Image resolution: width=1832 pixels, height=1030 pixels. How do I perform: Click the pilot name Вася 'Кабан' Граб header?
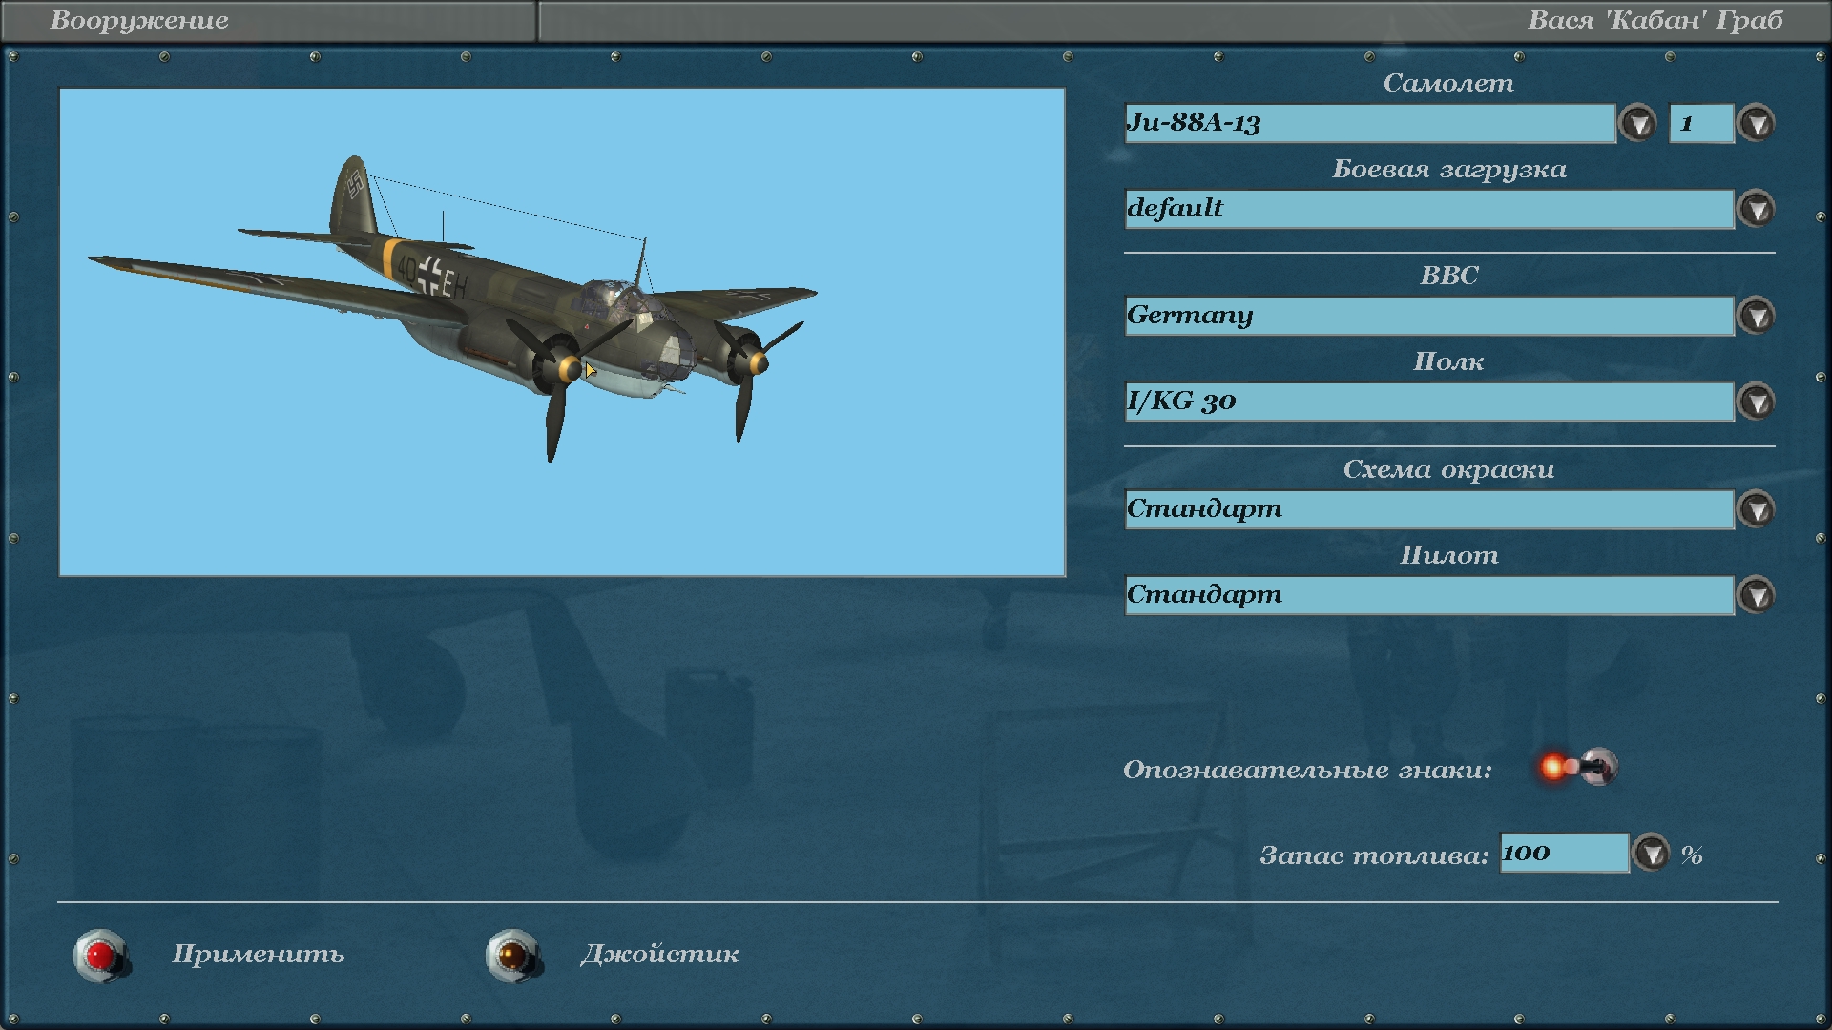tap(1655, 21)
